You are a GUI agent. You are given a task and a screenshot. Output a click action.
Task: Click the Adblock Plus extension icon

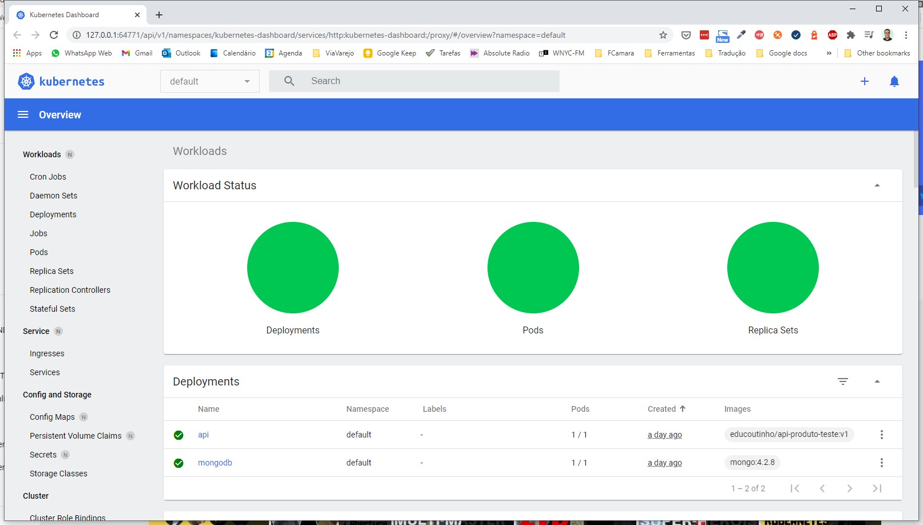tap(833, 35)
